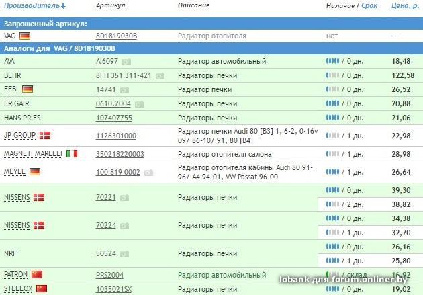Viewport: 423px width, 295px height.
Task: Open FRIGAIR article 0610.2004
Action: (113, 103)
